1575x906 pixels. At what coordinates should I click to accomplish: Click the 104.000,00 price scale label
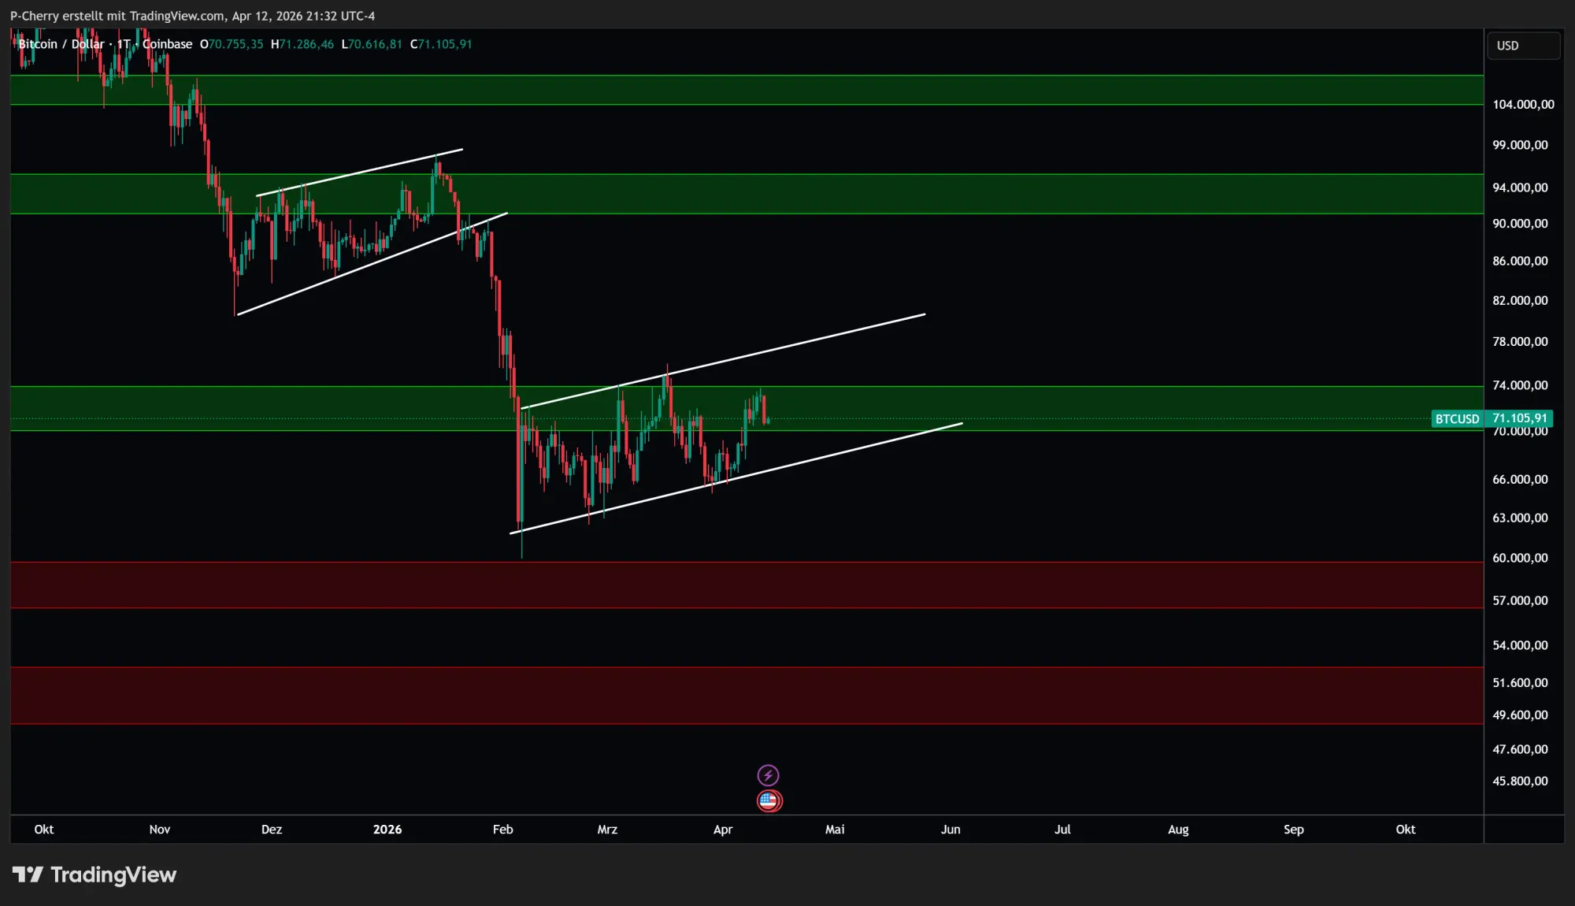[1523, 105]
